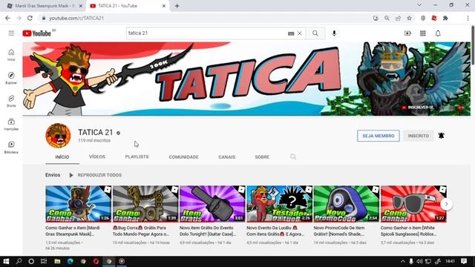Viewport: 475px width, 267px height.
Task: Open the tab search dropdown arrow
Action: pos(419,5)
